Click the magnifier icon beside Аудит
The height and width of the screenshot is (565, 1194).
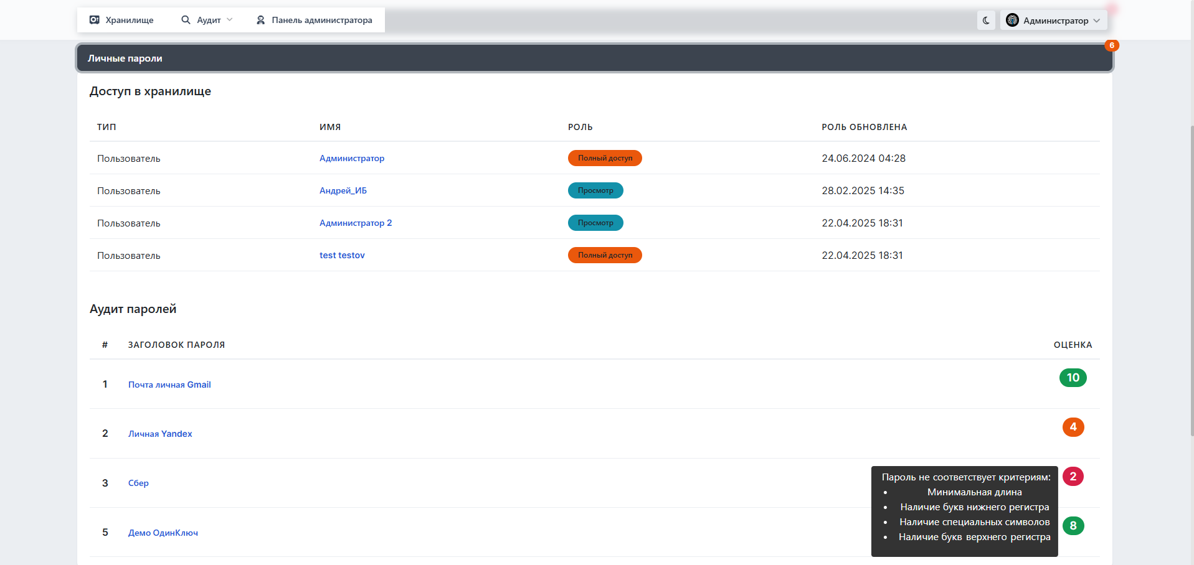click(x=186, y=20)
